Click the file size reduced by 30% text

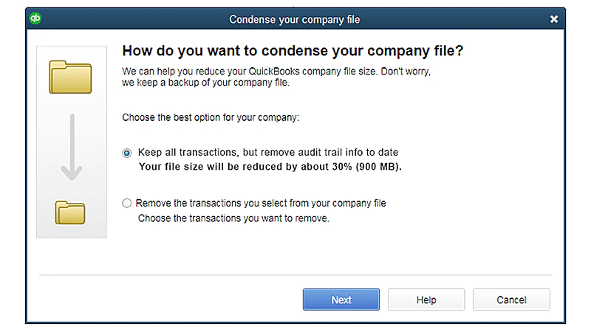tap(270, 167)
